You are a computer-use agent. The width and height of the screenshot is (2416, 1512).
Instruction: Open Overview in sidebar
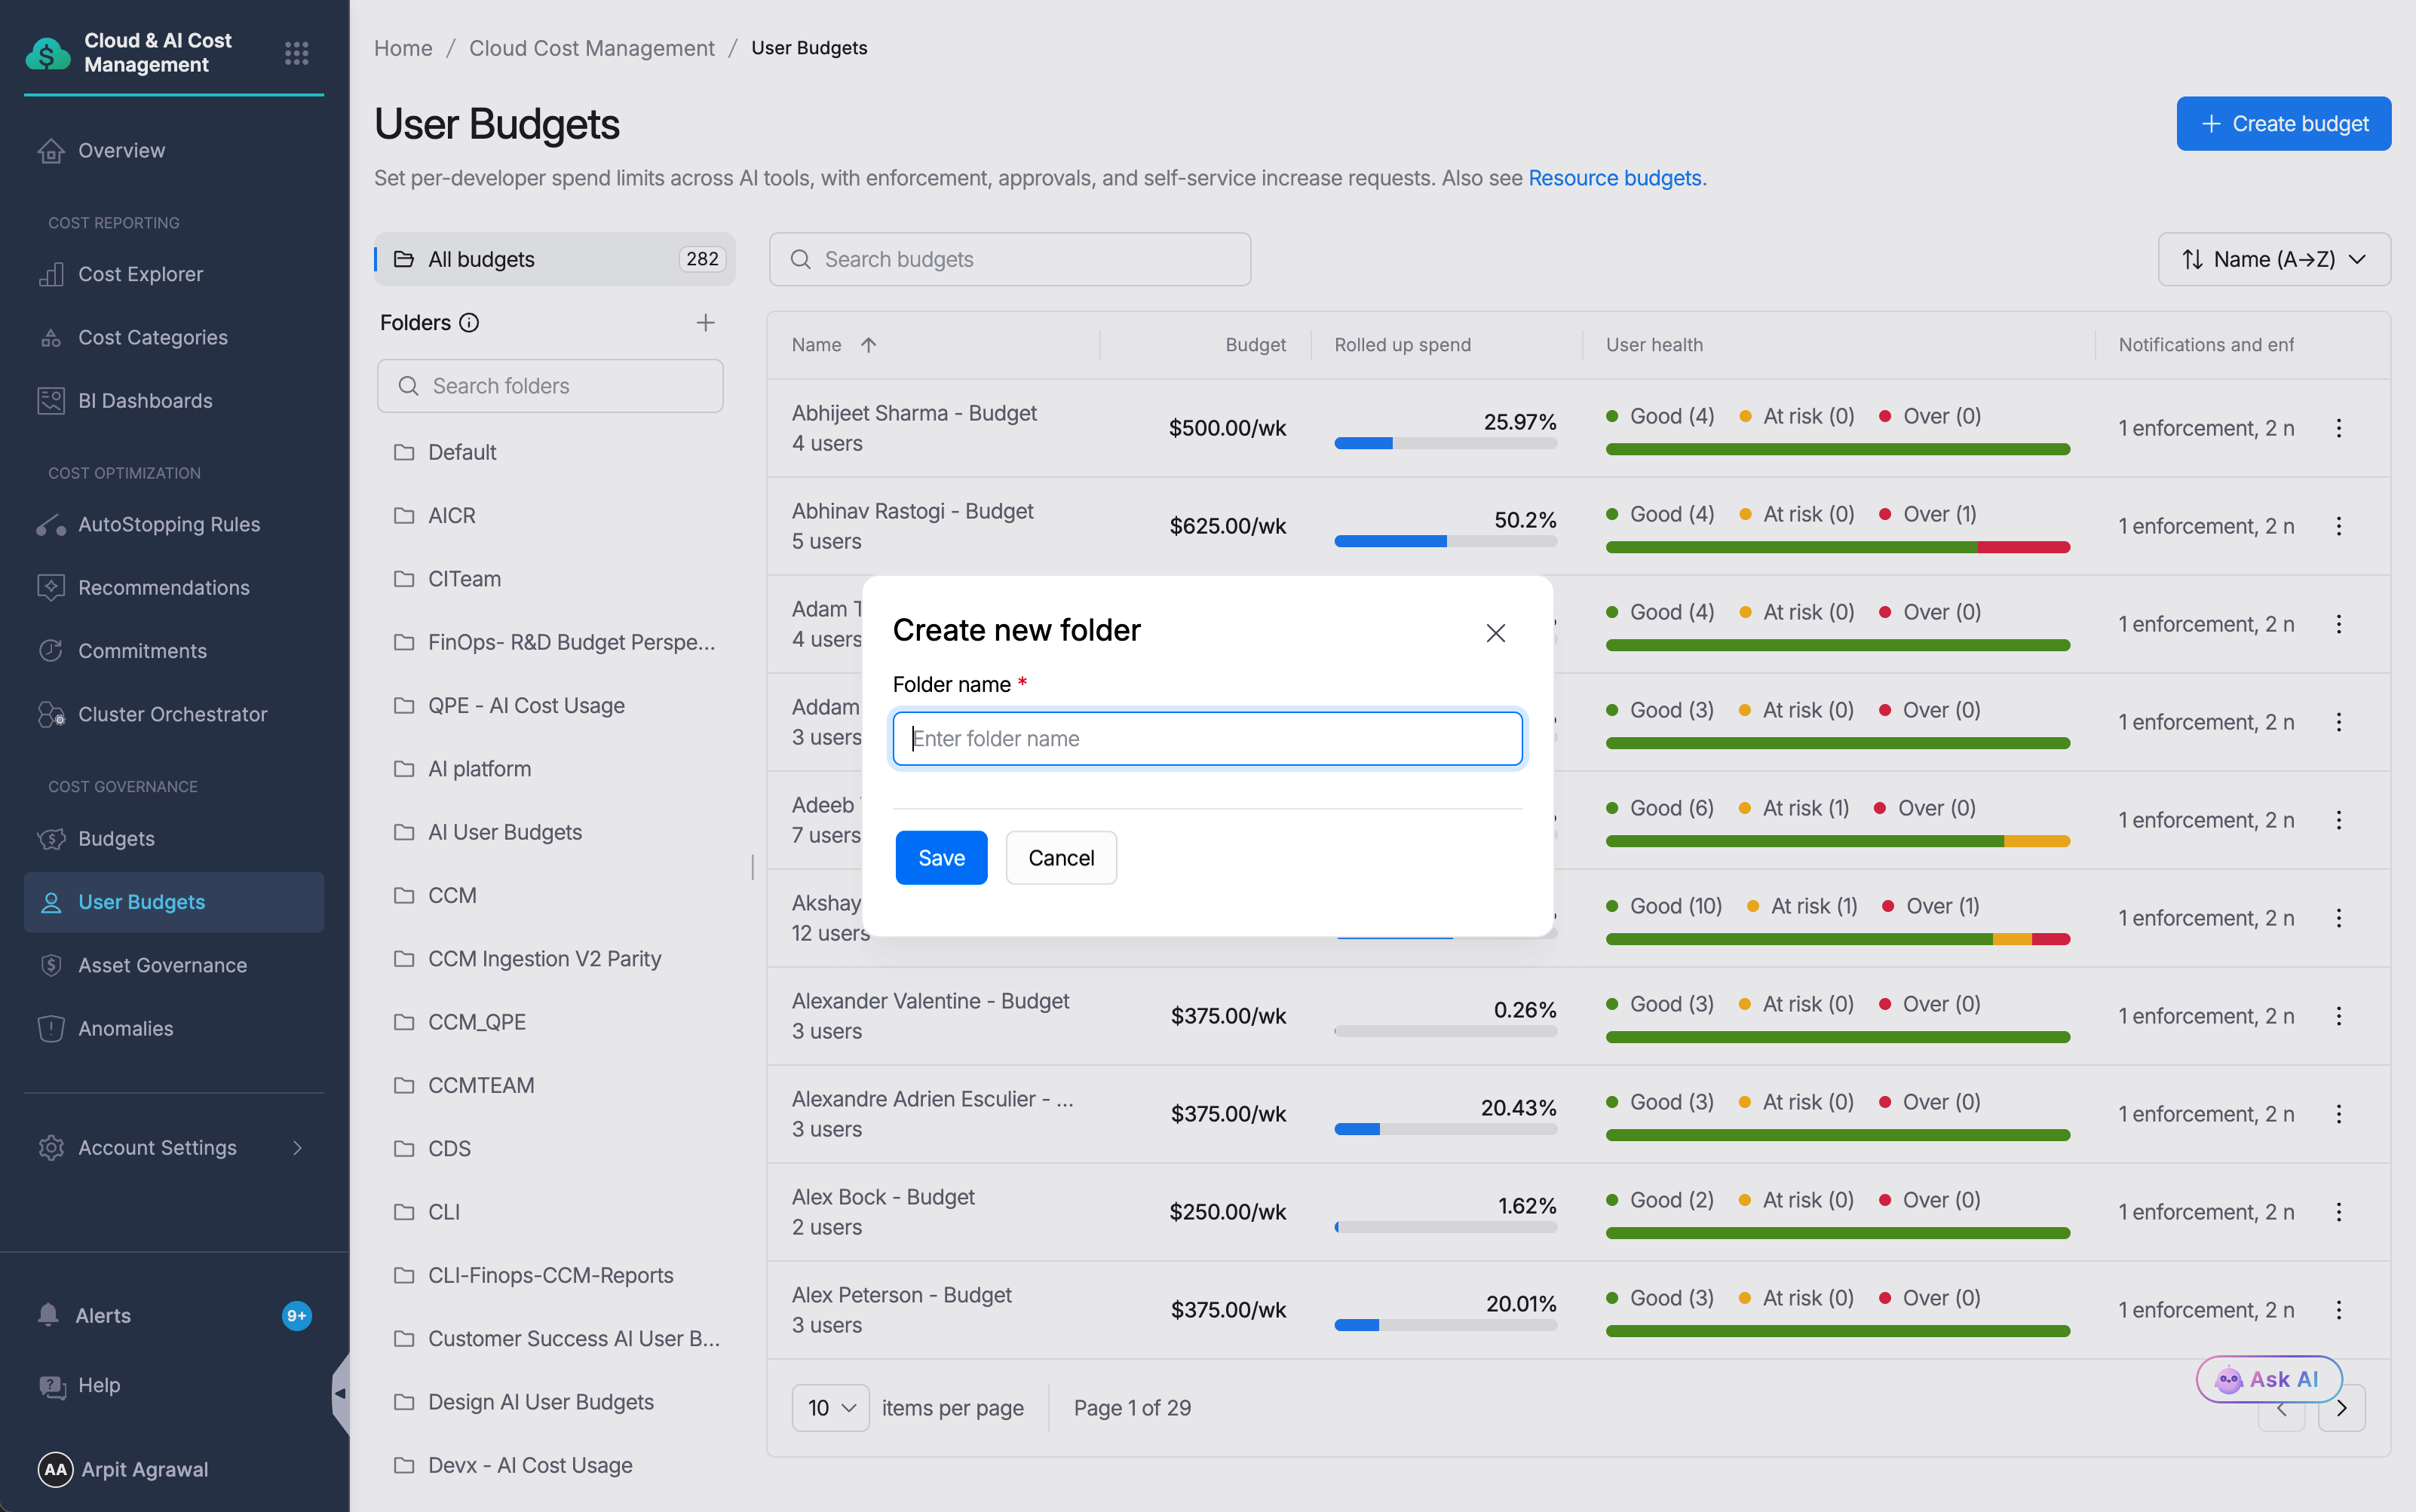click(x=121, y=150)
